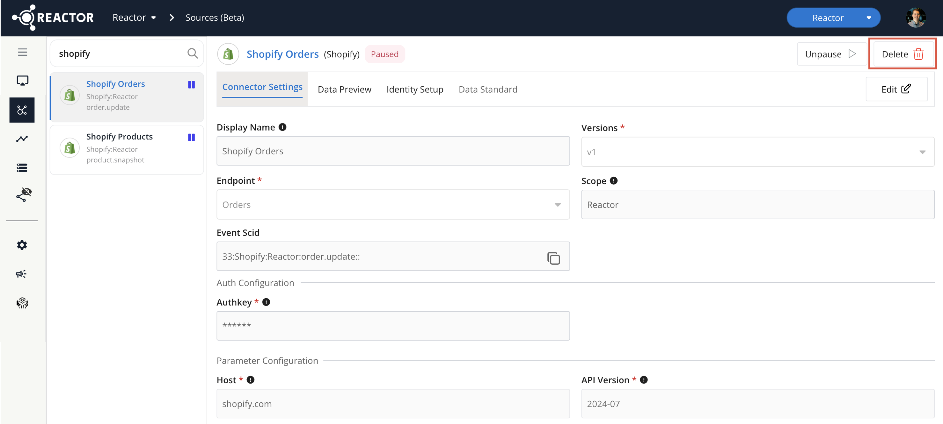Screen dimensions: 943x424
Task: Select the sources connector sidebar icon
Action: (x=22, y=110)
